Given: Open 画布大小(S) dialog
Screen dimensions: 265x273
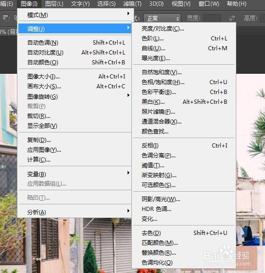Looking at the screenshot, I should pyautogui.click(x=75, y=86).
